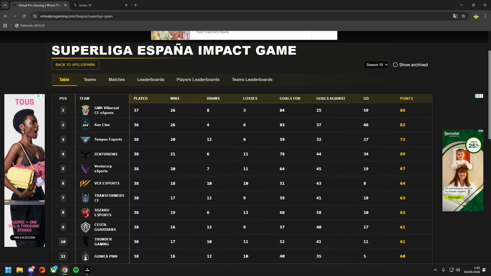Open the Google Translate icon in the address bar
The width and height of the screenshot is (491, 276).
coord(455,16)
